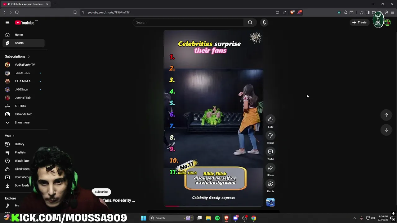
Task: Open Home in the sidebar
Action: (x=24, y=35)
